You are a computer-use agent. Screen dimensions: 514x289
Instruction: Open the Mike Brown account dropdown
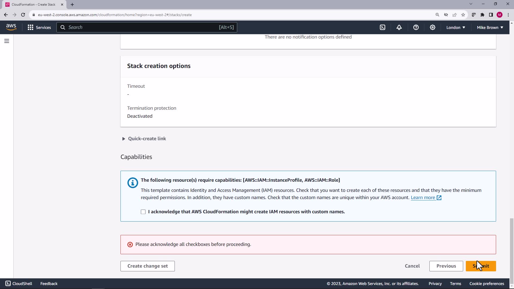tap(490, 27)
